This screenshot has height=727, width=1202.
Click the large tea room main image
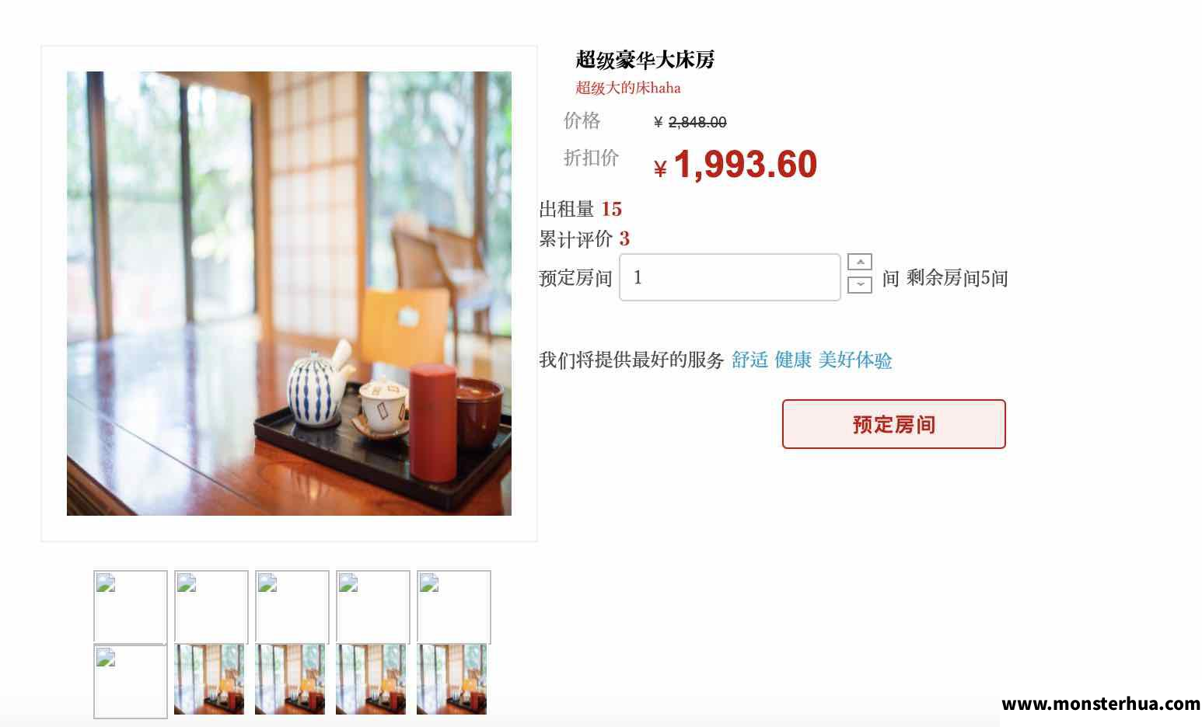pos(289,294)
